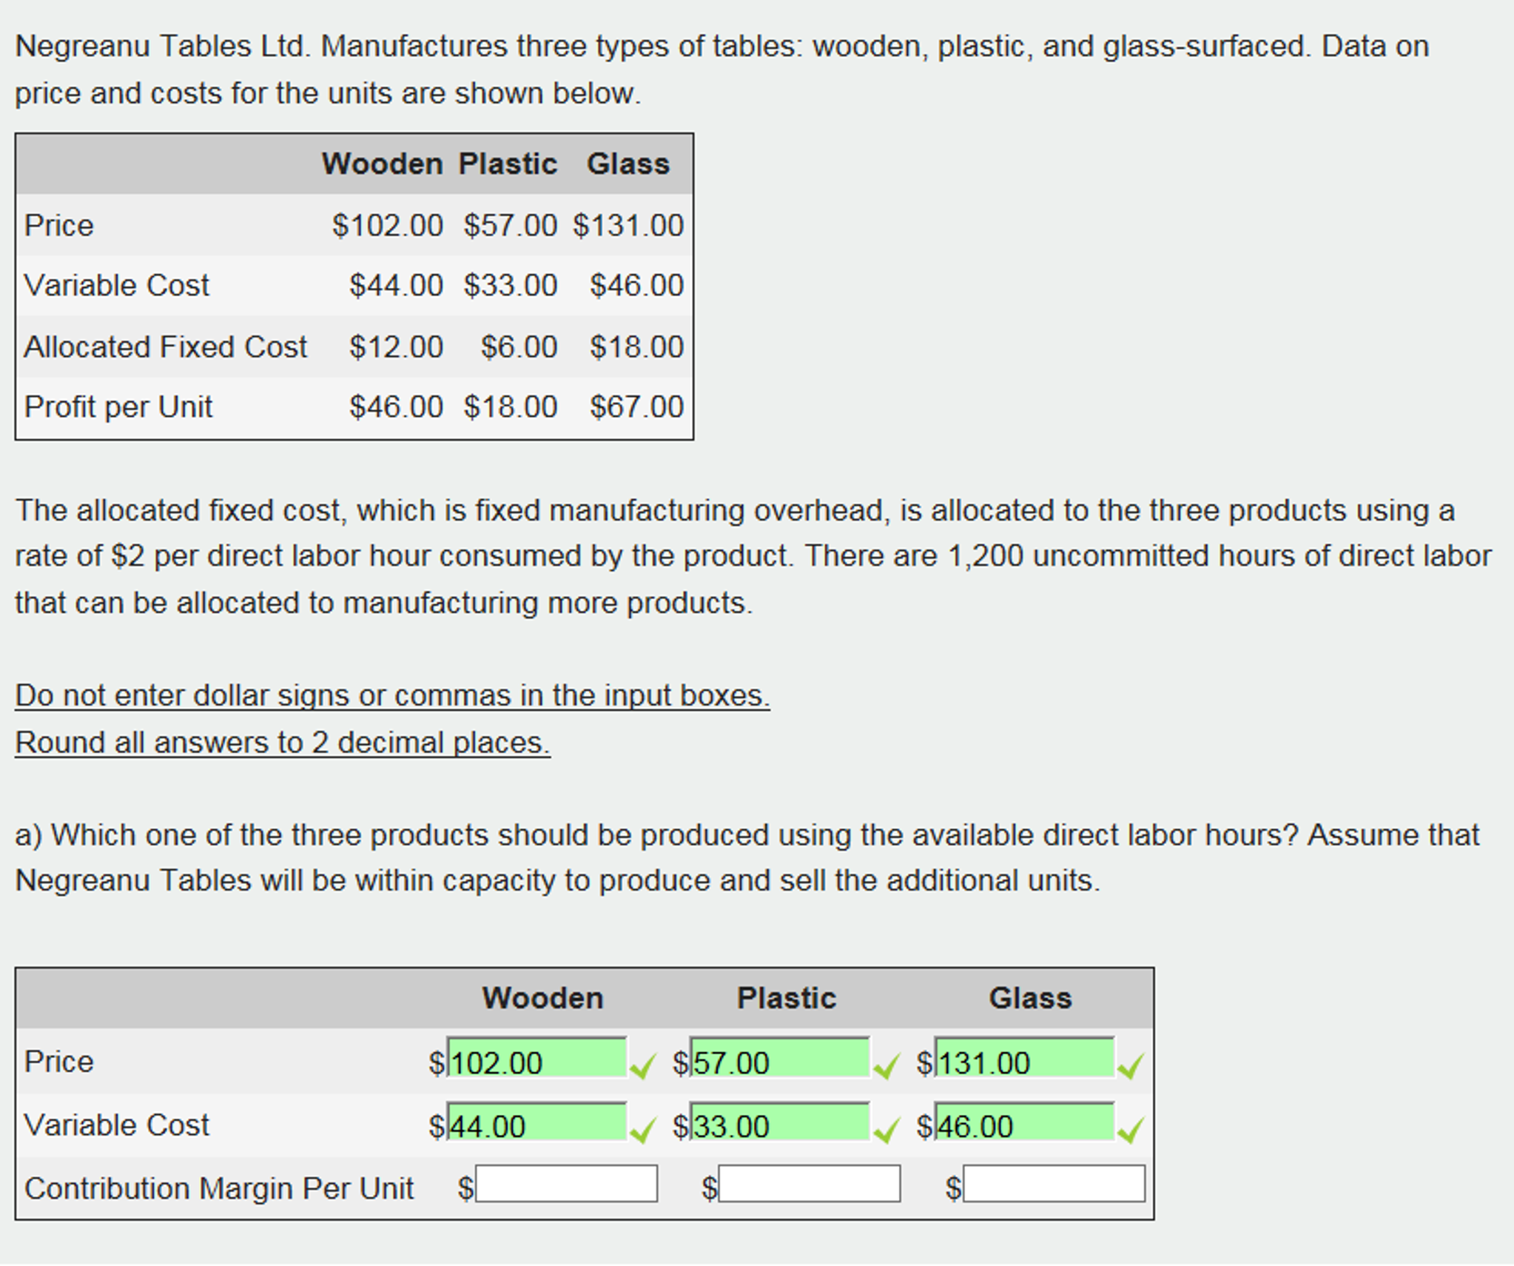Click the green checkmark beside Wooden Price

coord(643,1065)
